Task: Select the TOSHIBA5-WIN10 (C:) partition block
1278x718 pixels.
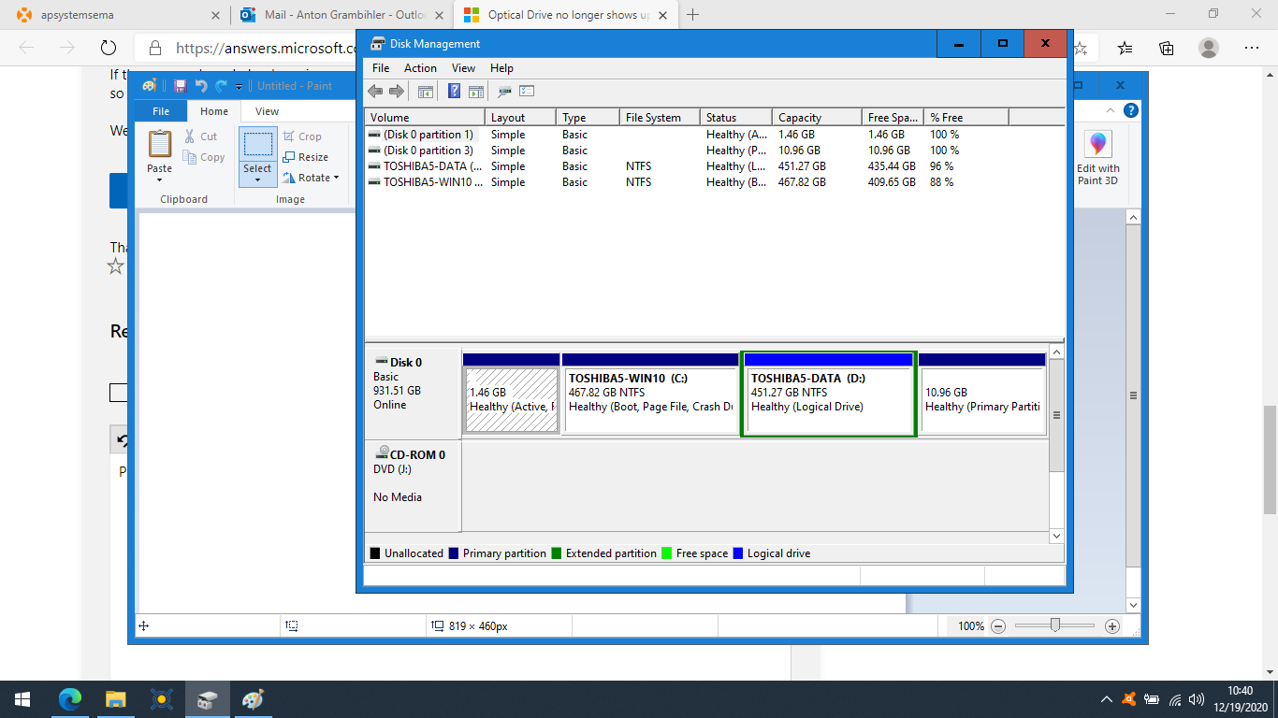Action: [x=649, y=394]
